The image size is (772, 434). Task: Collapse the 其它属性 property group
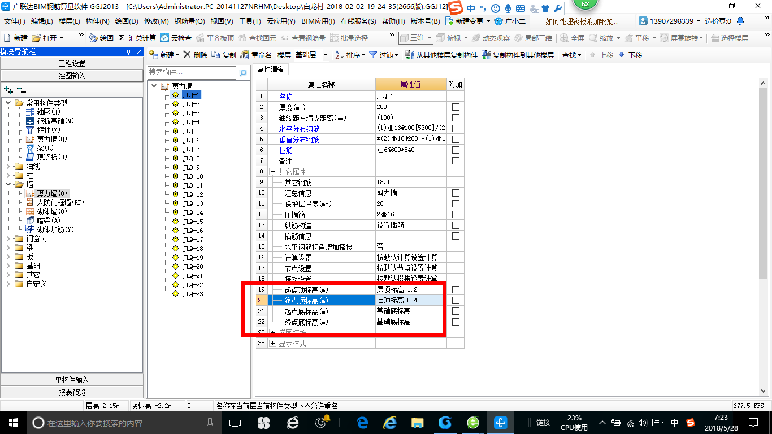(272, 171)
